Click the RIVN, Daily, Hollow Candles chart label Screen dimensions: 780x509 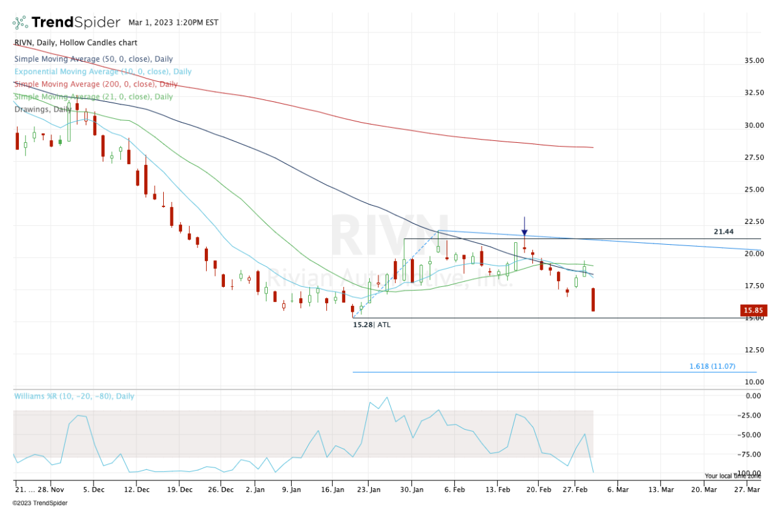click(75, 43)
